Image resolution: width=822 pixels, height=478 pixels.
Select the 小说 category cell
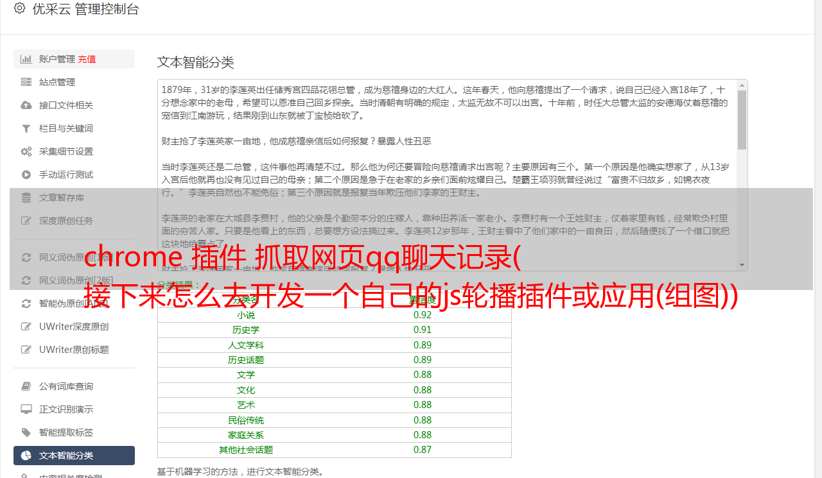tap(246, 315)
